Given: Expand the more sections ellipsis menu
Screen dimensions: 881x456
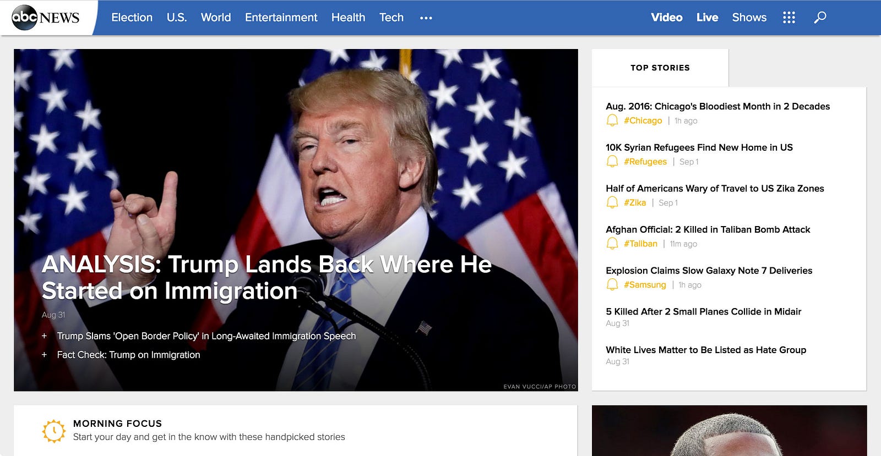Looking at the screenshot, I should (426, 18).
